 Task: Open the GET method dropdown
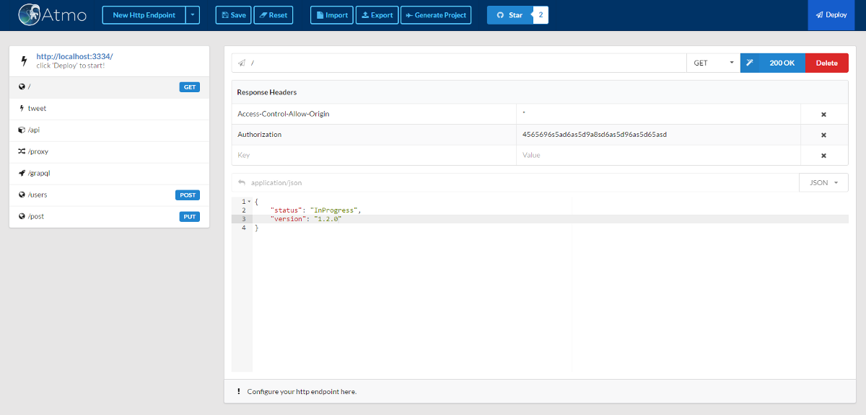point(713,63)
